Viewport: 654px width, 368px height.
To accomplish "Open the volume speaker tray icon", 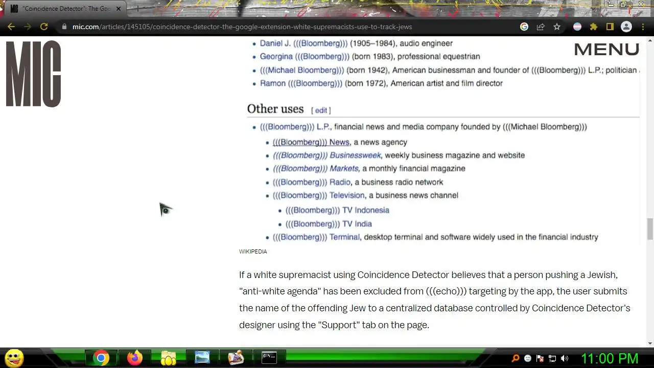I will coord(565,358).
